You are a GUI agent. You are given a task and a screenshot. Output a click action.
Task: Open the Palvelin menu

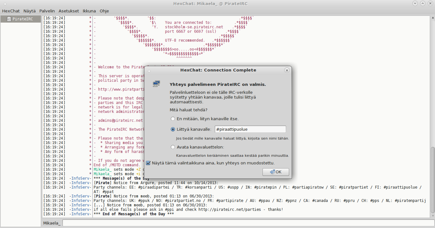(47, 11)
